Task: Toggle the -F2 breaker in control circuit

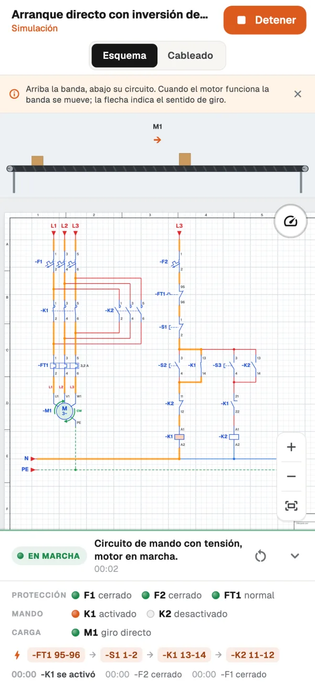Action: (x=173, y=261)
